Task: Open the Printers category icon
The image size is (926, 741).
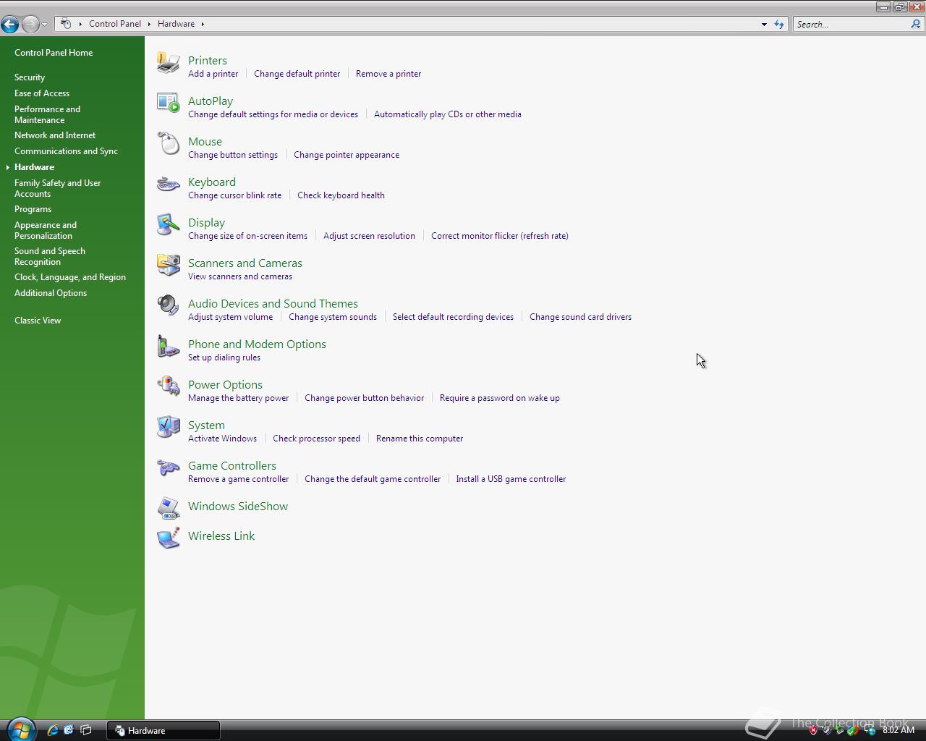Action: click(169, 63)
